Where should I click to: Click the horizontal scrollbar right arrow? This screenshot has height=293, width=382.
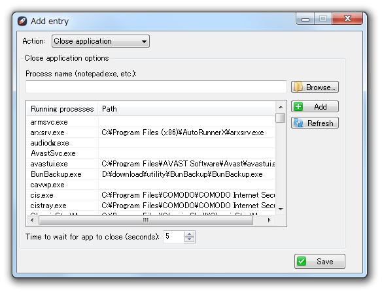coord(269,220)
